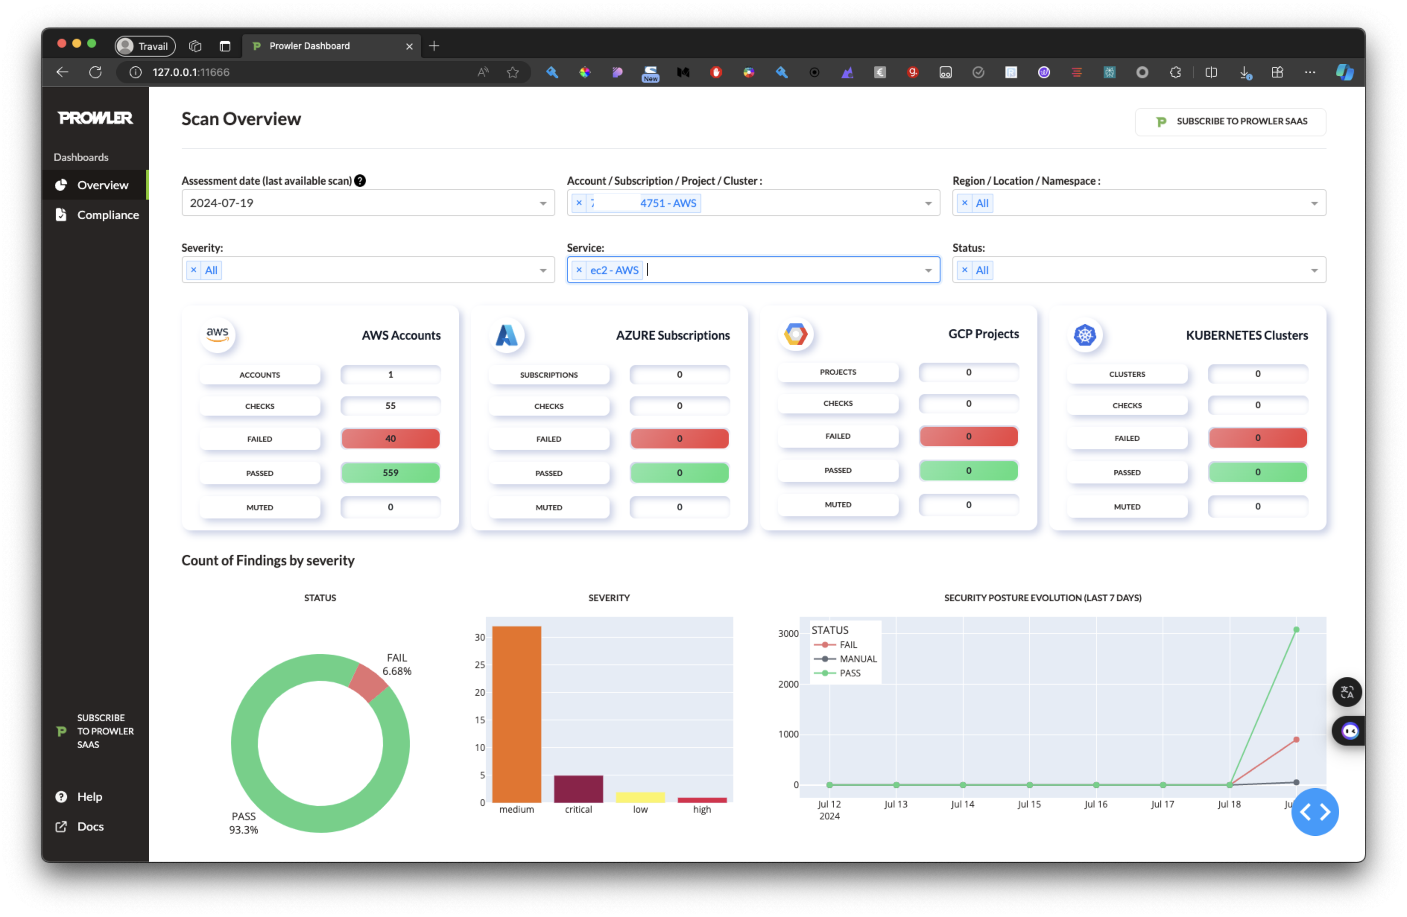This screenshot has height=917, width=1407.
Task: Click the assessment date help icon
Action: (360, 181)
